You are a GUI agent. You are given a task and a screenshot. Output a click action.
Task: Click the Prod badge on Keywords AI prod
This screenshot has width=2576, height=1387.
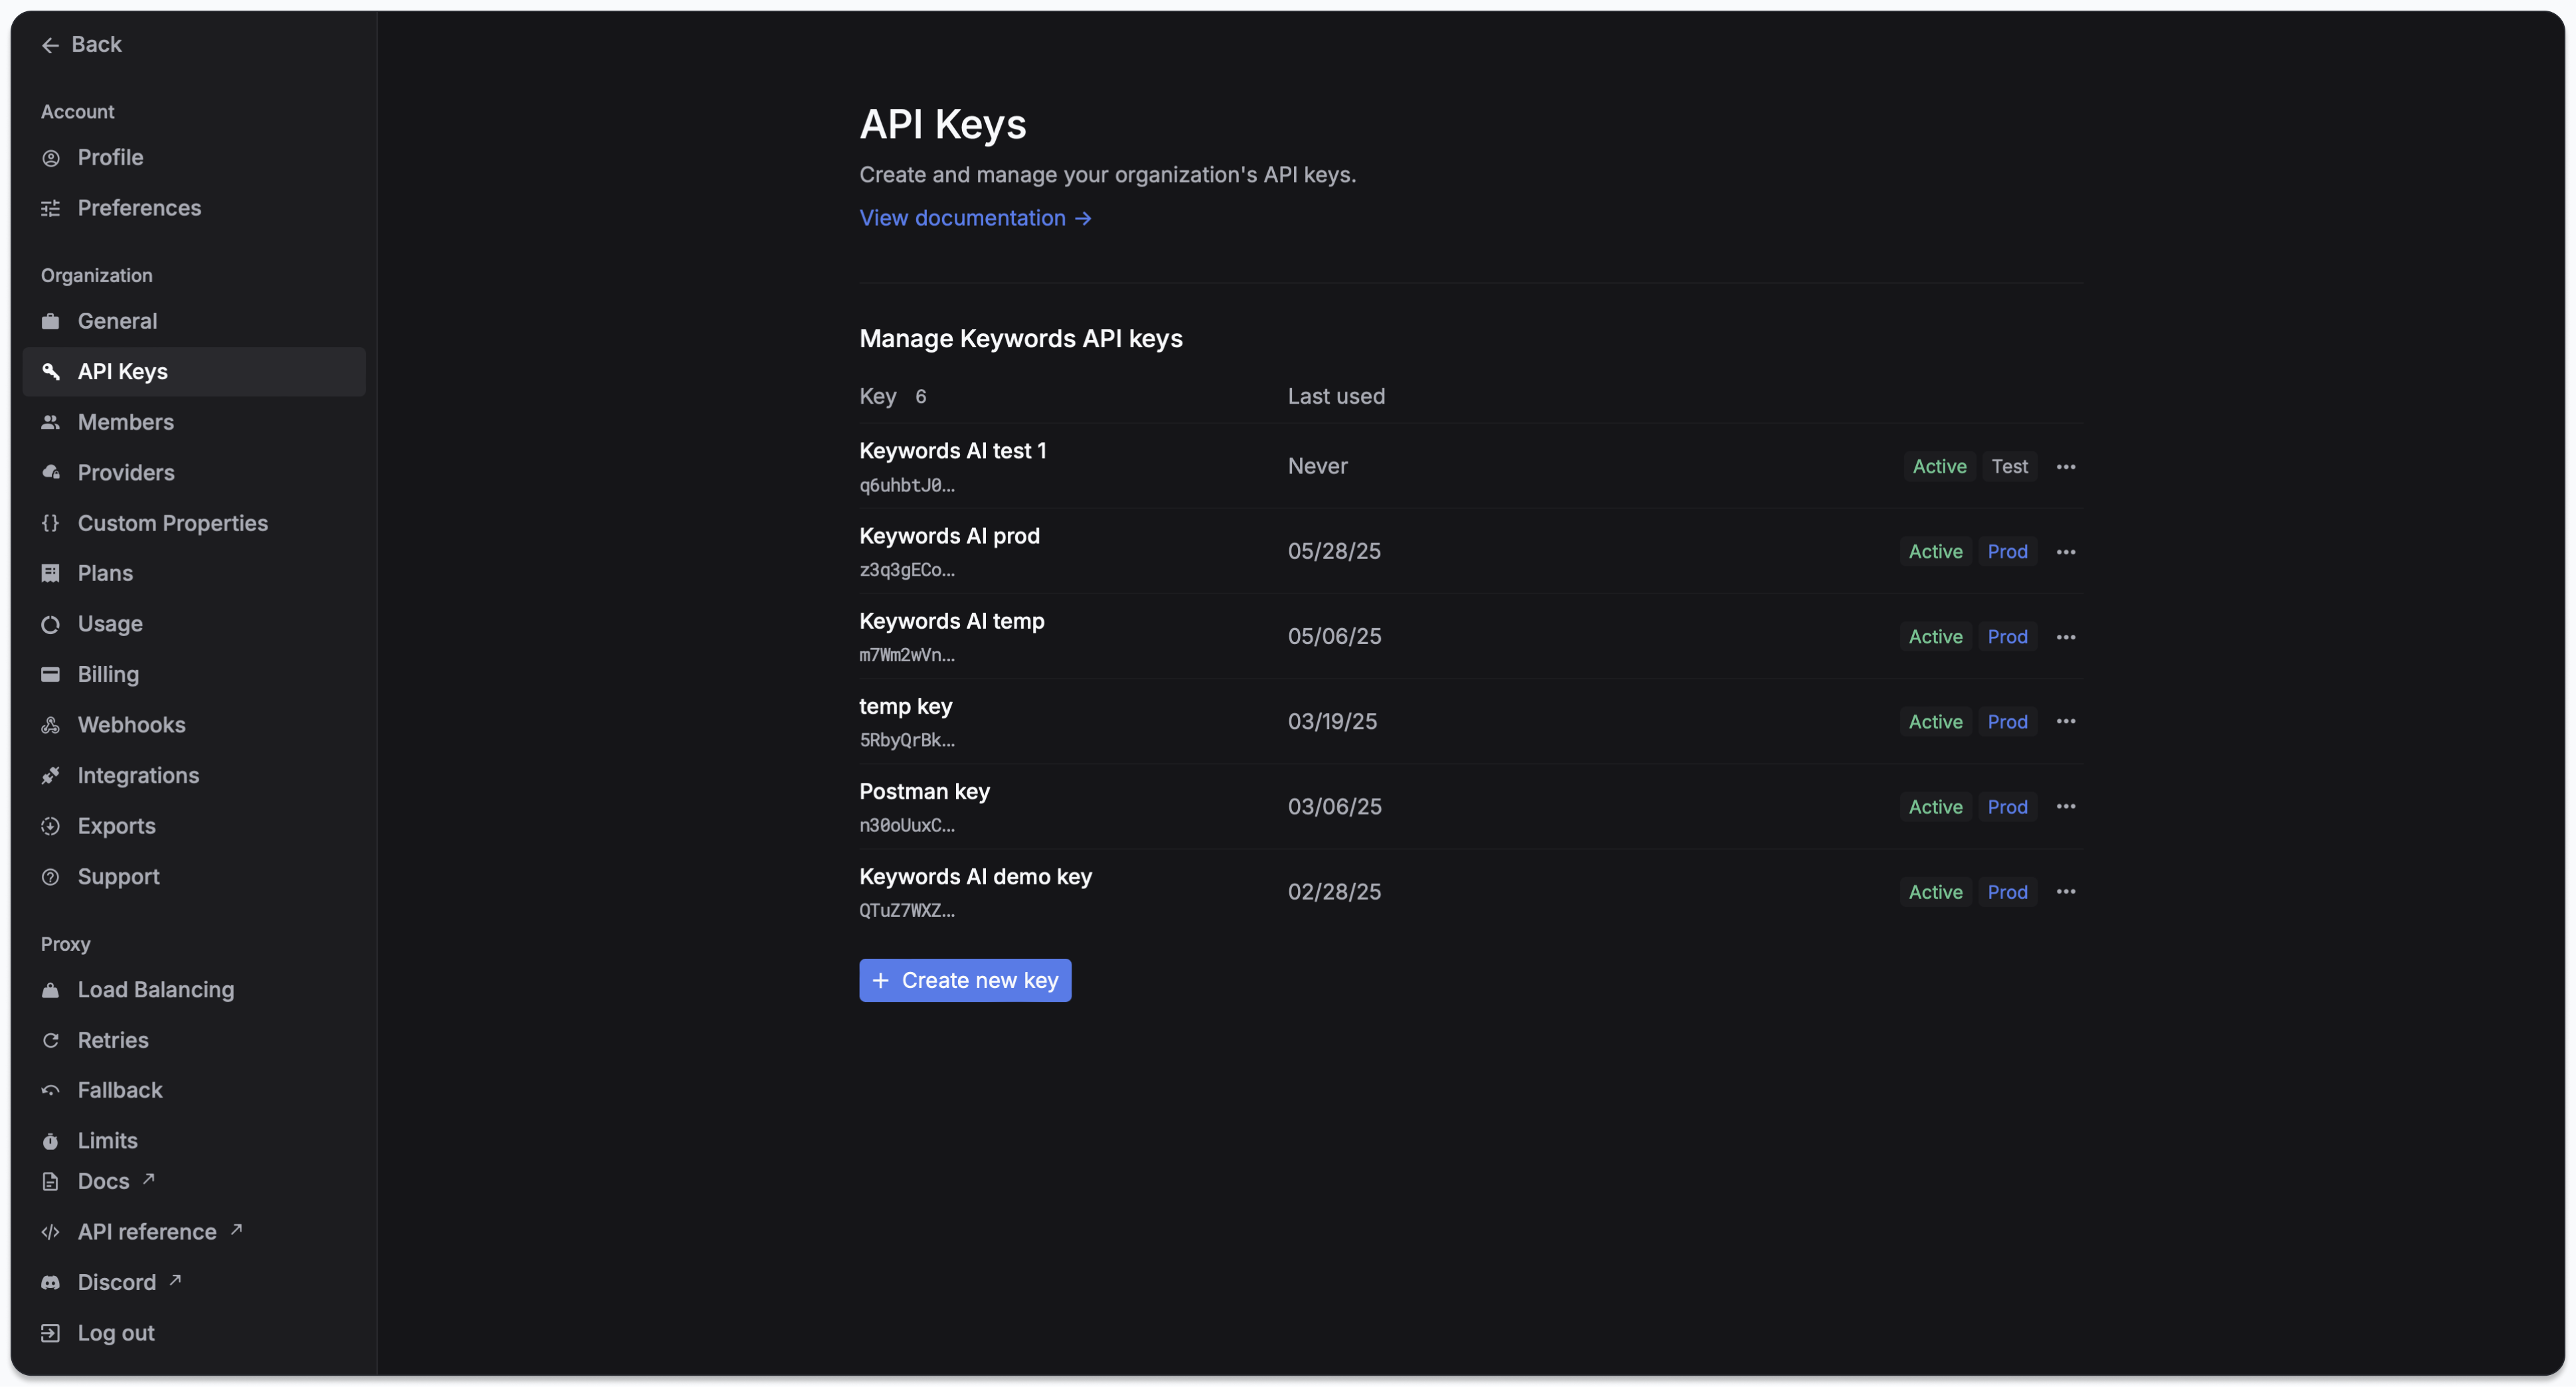(x=2007, y=552)
